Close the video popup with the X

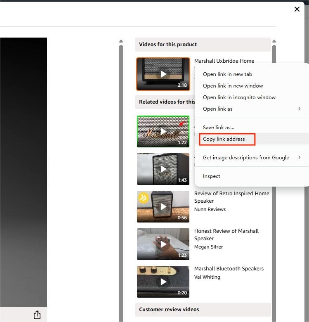coord(297,9)
